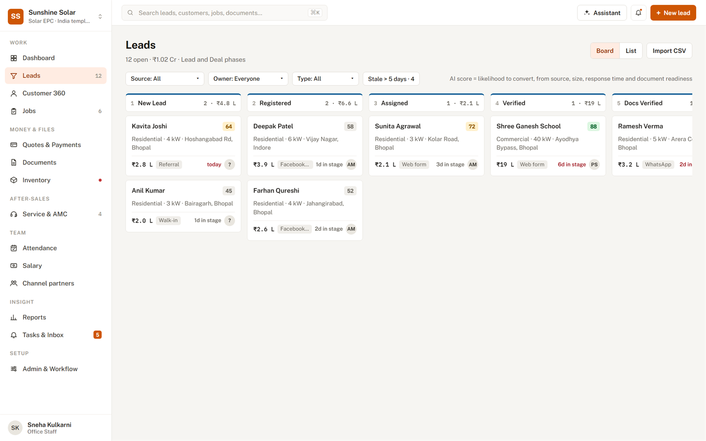The image size is (706, 441).
Task: Click the Registered column header
Action: (x=305, y=103)
